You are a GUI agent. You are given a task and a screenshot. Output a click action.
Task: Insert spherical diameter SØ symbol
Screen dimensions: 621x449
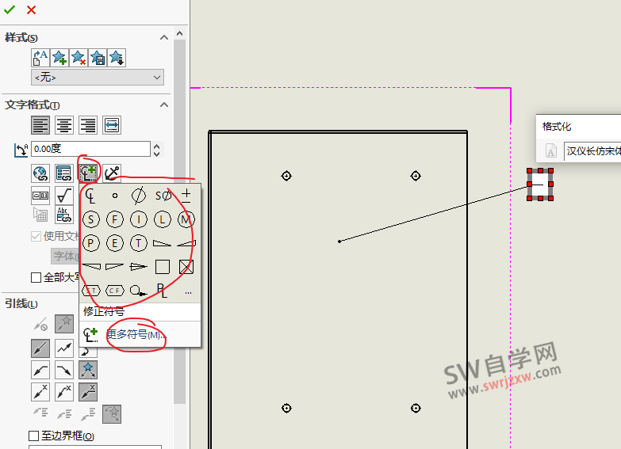point(163,196)
